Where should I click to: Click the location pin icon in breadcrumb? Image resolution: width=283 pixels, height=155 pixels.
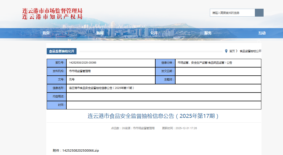coord(226,51)
